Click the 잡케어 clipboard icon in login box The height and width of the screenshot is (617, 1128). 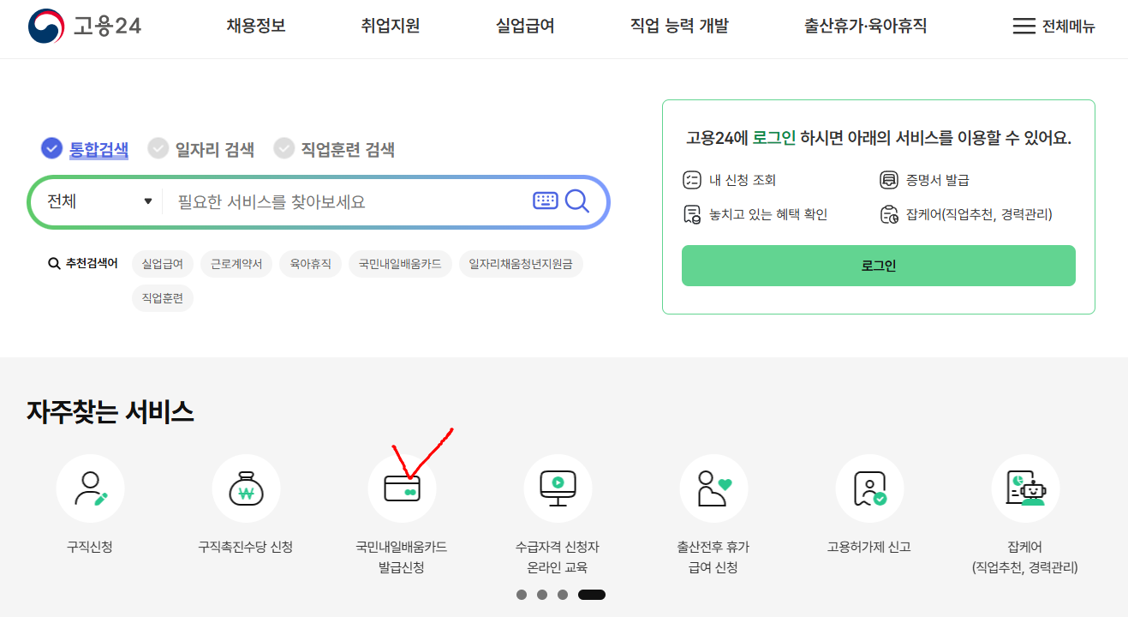point(888,214)
